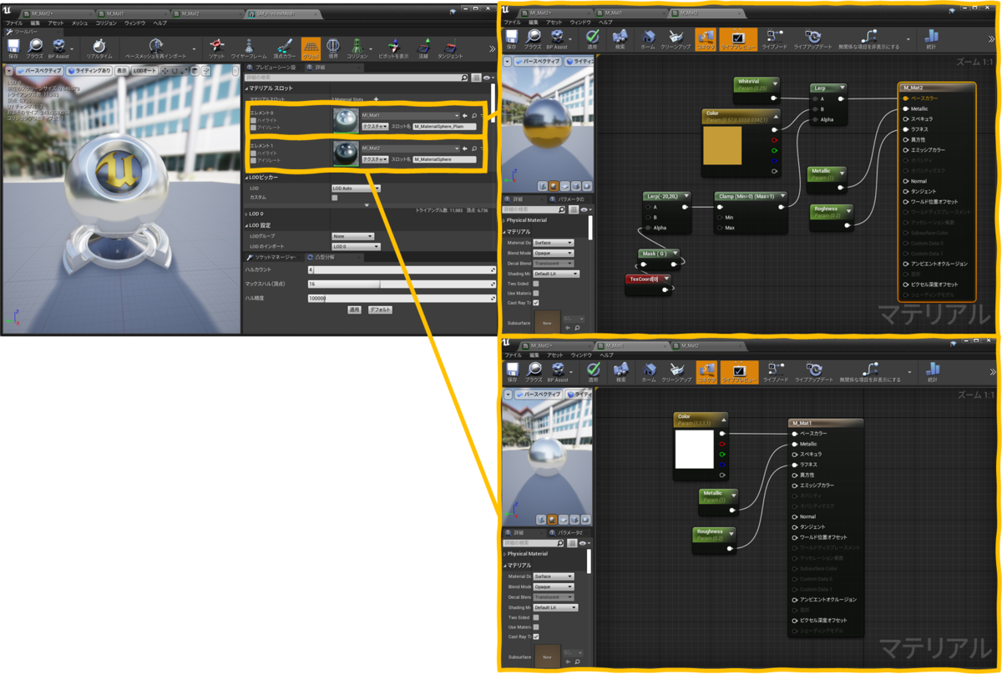Check the LOD Custom (カスタム) checkbox
This screenshot has width=1002, height=674.
(335, 198)
